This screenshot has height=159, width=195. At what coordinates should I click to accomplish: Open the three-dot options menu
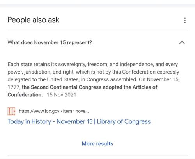(185, 20)
